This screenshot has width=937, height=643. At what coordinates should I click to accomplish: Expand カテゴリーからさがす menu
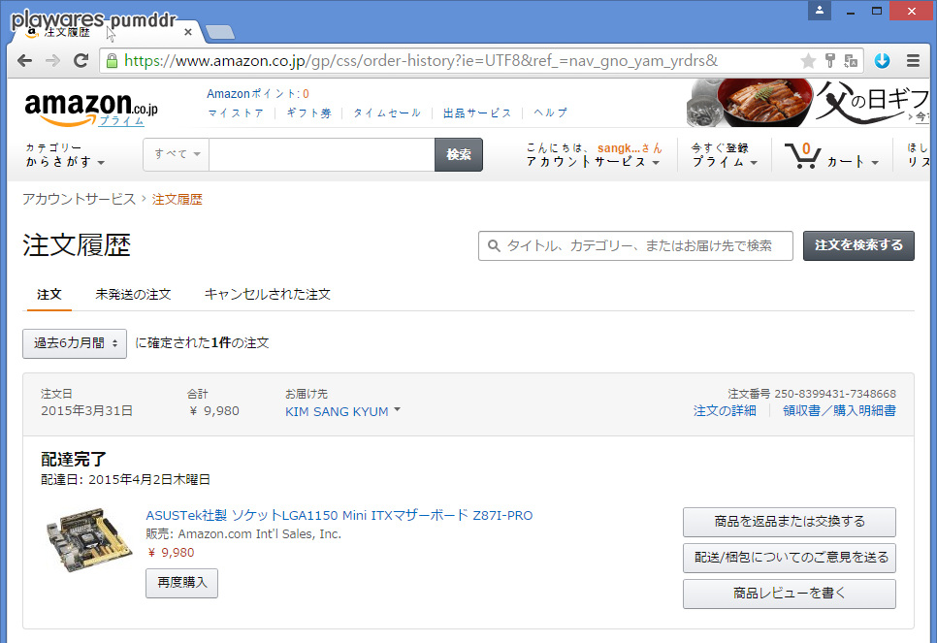[x=65, y=155]
